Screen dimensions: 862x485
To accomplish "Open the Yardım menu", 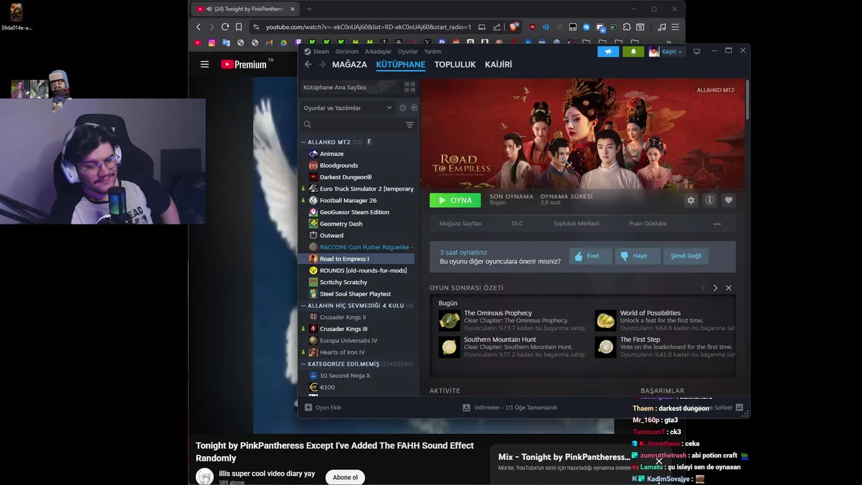I will coord(432,51).
